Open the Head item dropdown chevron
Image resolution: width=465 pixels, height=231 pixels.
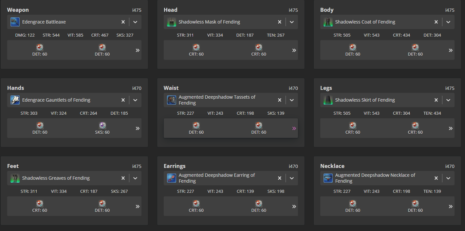coord(292,22)
